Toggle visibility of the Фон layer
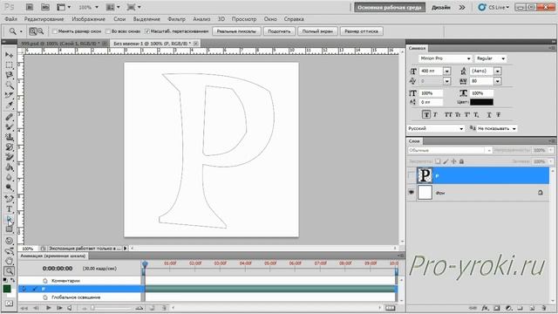The image size is (558, 314). [412, 192]
